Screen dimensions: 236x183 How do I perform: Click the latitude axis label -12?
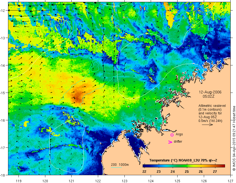pos(3,10)
